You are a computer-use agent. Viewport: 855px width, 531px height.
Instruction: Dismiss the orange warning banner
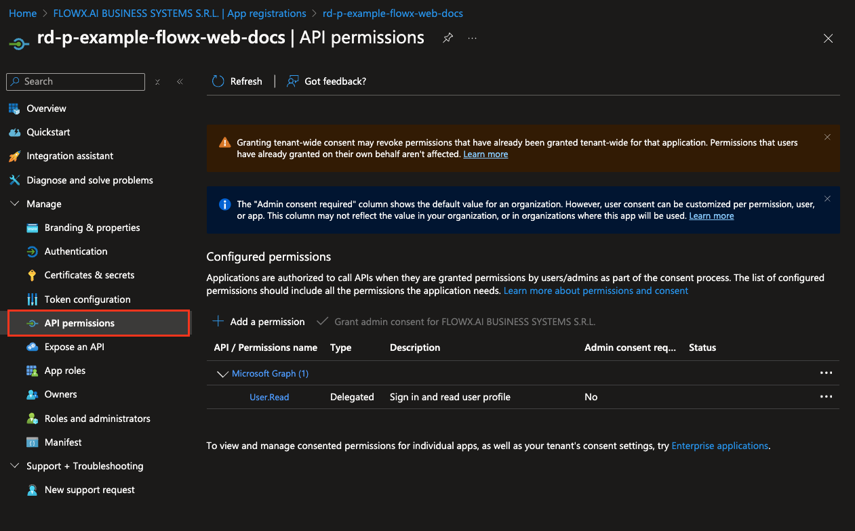[x=827, y=137]
